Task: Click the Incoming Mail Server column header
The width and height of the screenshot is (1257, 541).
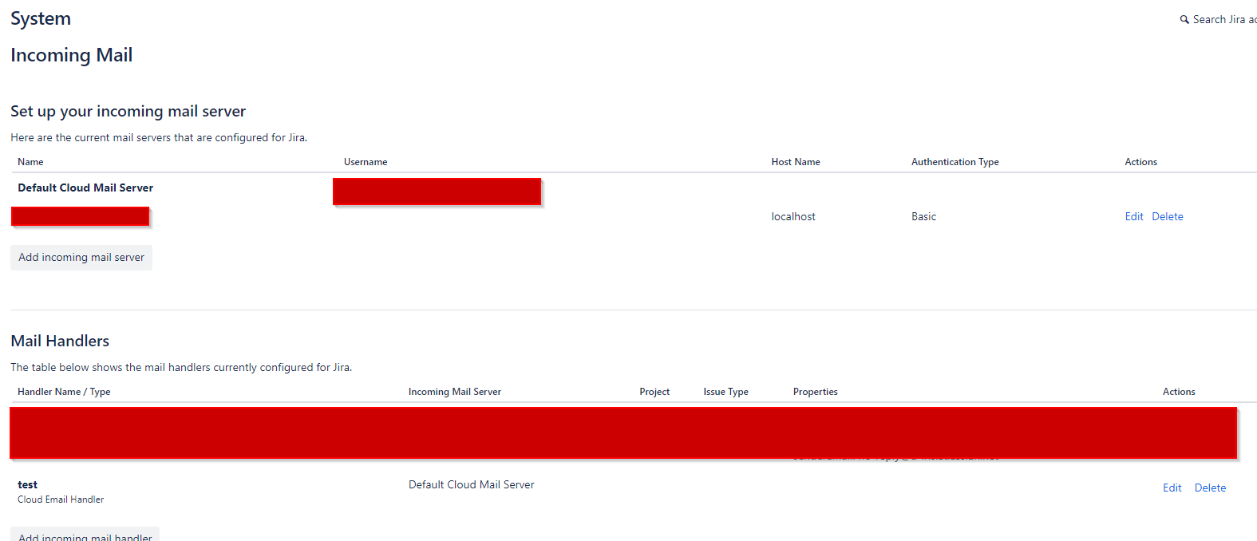Action: click(x=455, y=392)
